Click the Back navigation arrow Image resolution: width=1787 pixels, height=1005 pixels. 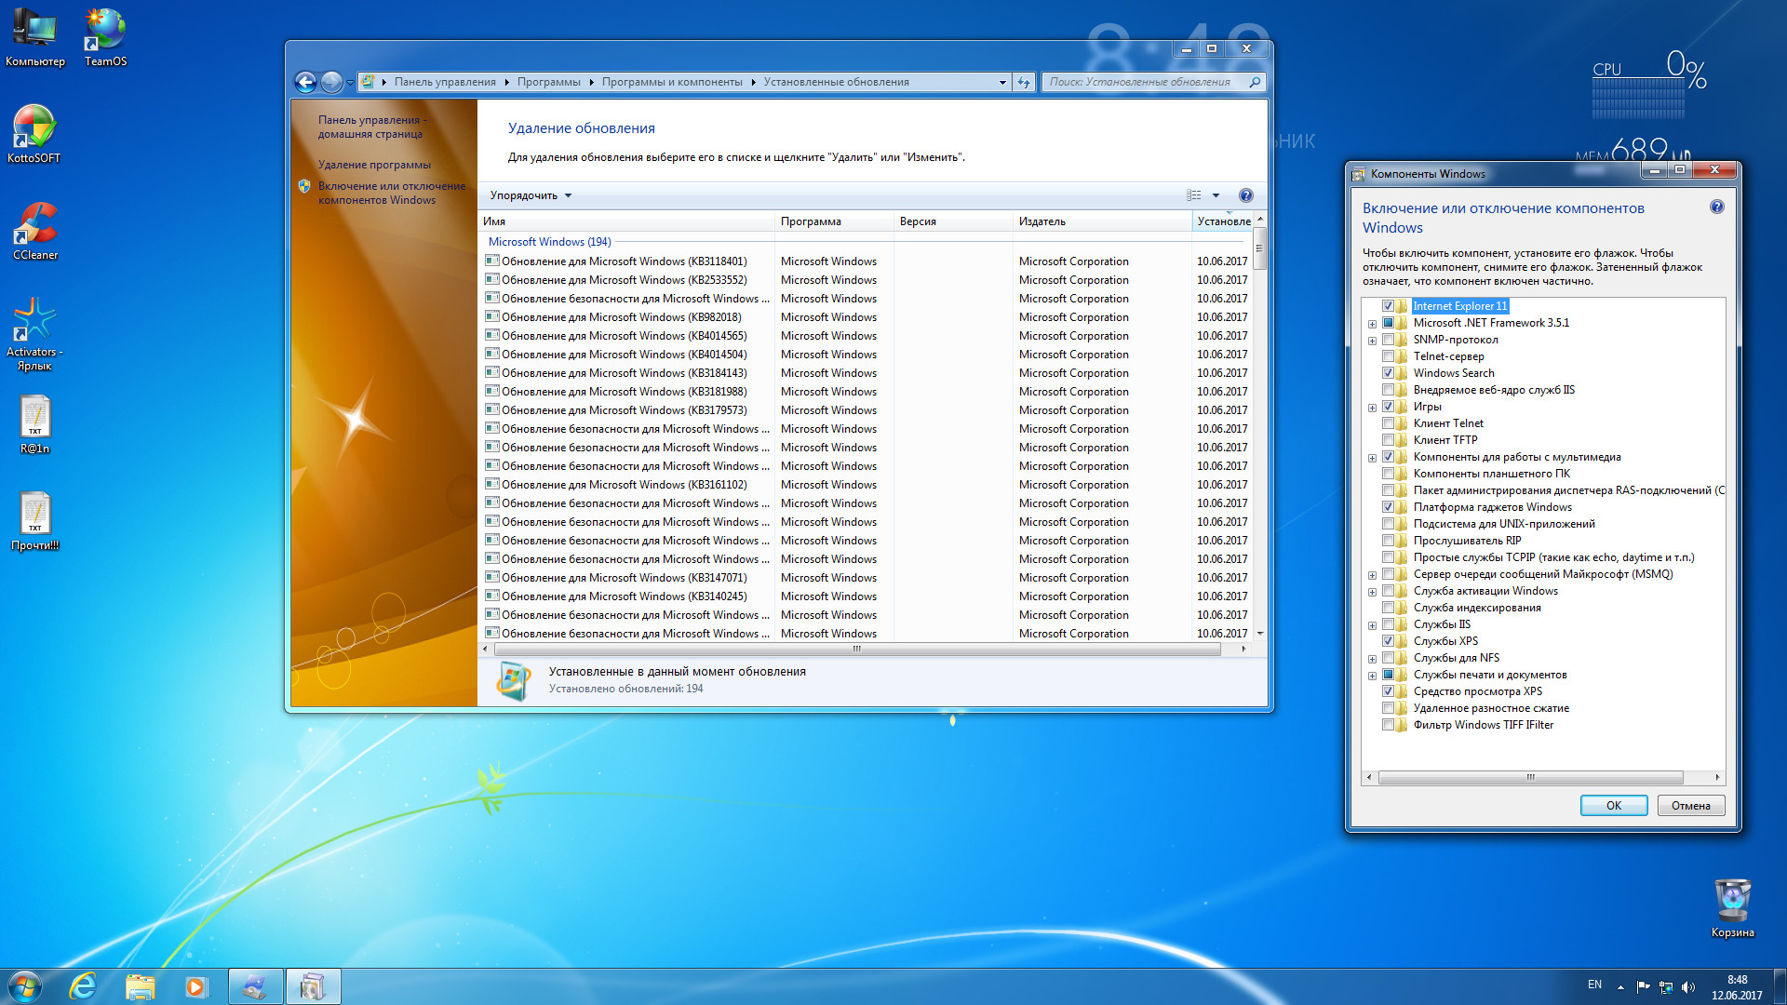point(305,82)
